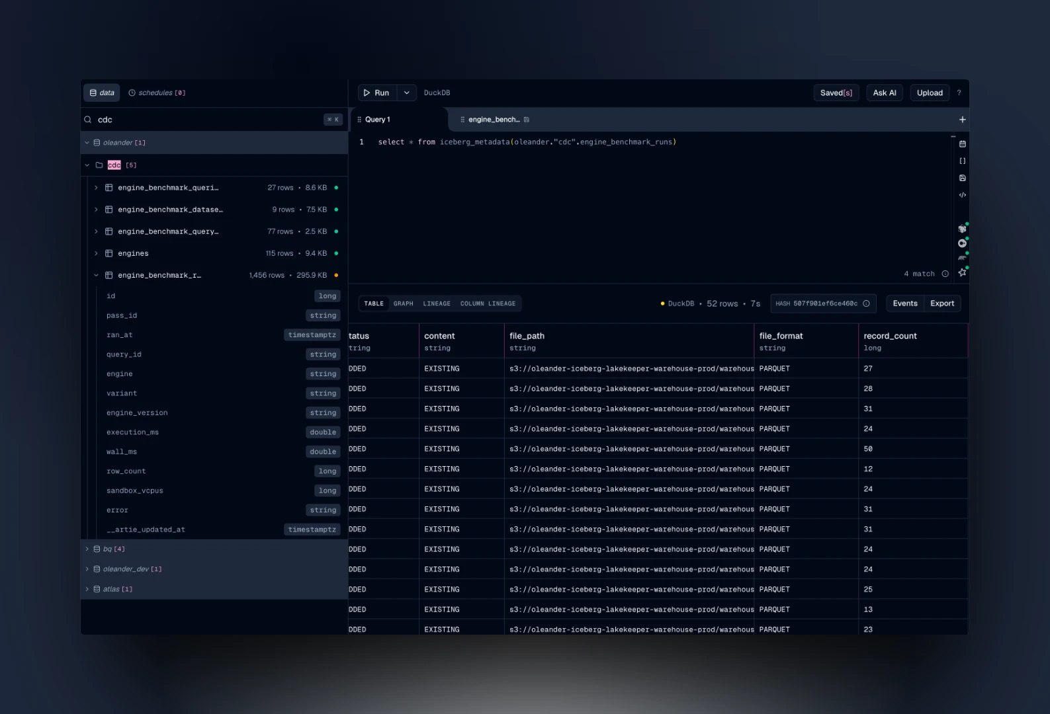Click the record_count column header
The height and width of the screenshot is (714, 1050).
coord(913,341)
